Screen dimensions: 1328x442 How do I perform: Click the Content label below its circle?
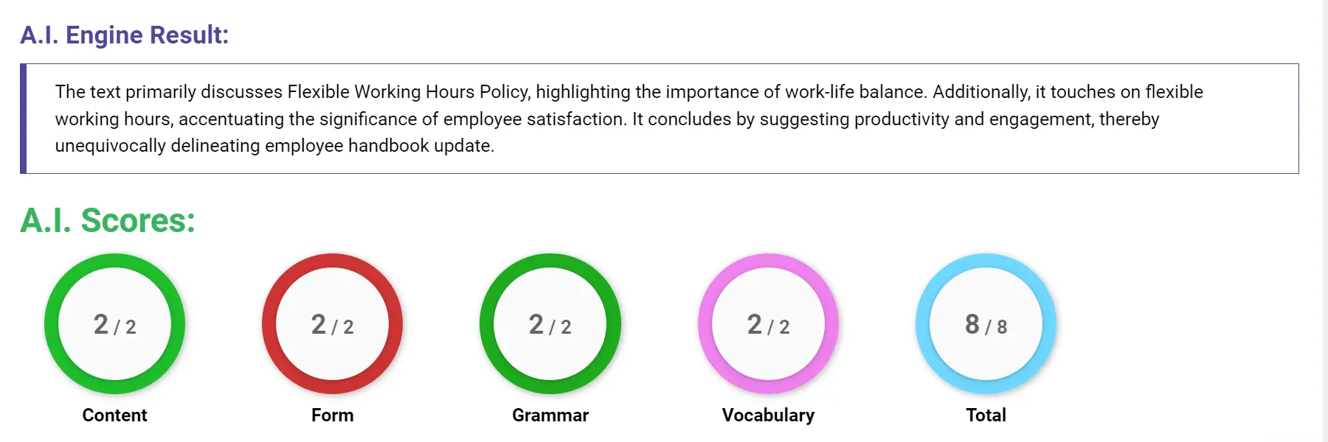[114, 415]
